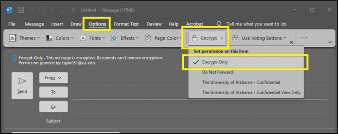
Task: Click the Send paper plane icon
Action: 22,81
